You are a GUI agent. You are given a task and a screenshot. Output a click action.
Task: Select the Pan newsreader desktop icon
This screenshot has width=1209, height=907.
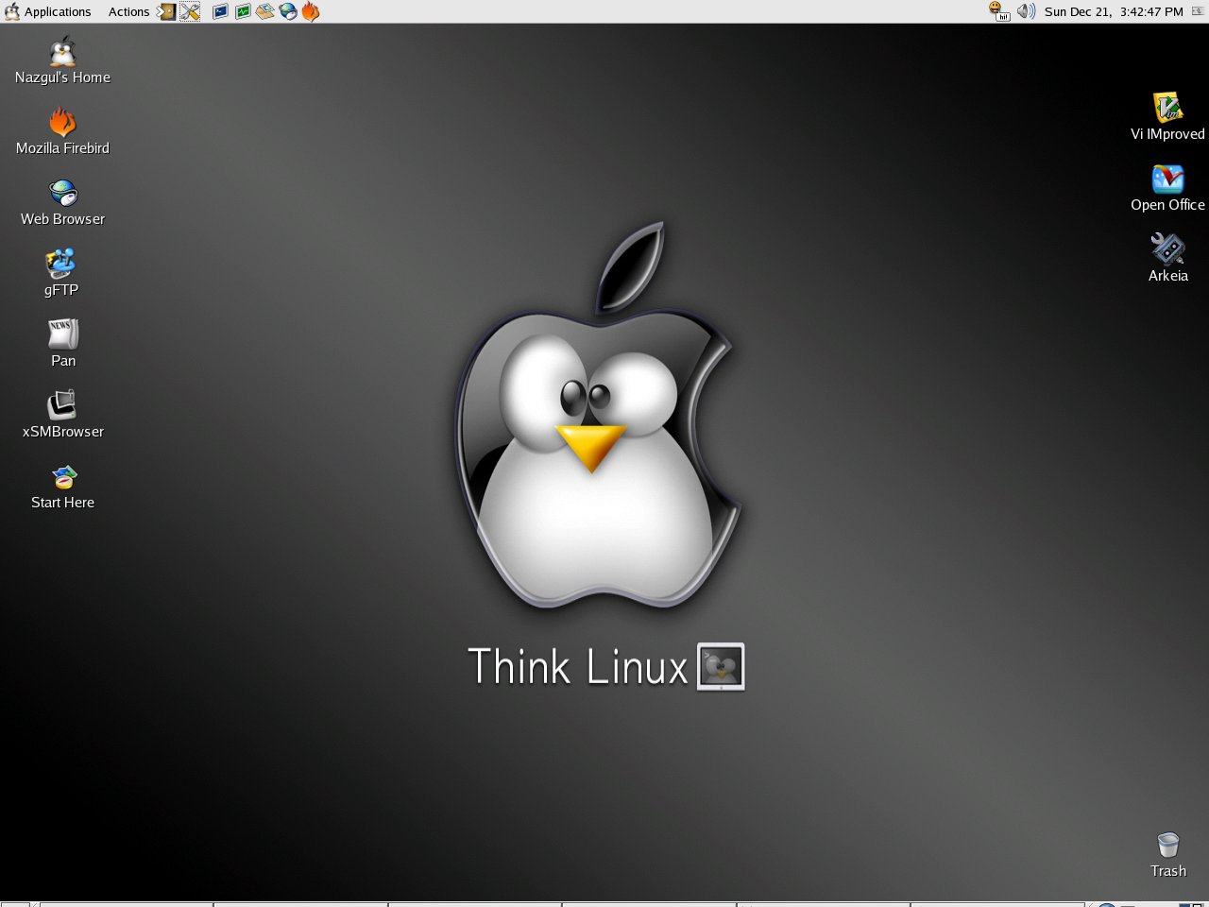point(63,334)
